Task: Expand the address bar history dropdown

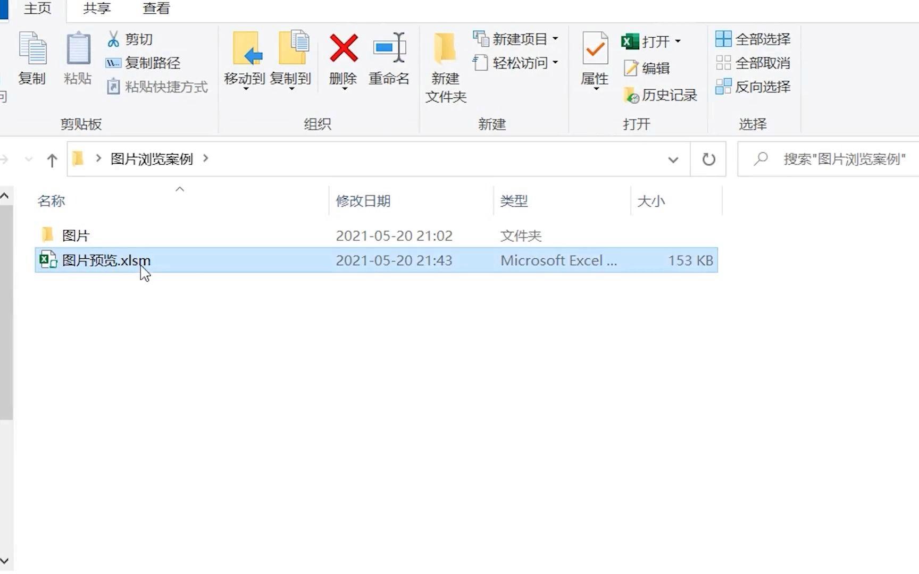Action: click(673, 159)
